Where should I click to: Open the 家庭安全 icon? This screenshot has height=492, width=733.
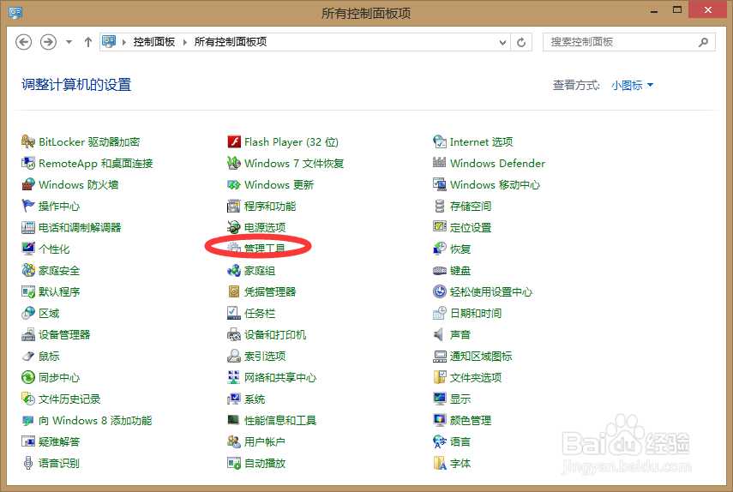28,270
